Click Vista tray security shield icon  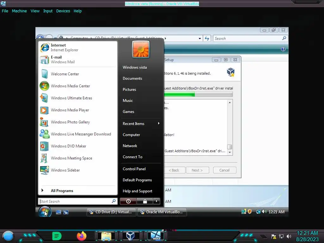point(250,212)
